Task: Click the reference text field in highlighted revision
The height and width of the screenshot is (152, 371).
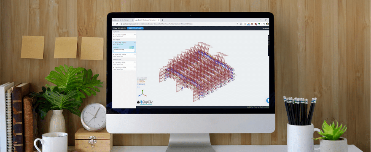Action: coord(124,50)
